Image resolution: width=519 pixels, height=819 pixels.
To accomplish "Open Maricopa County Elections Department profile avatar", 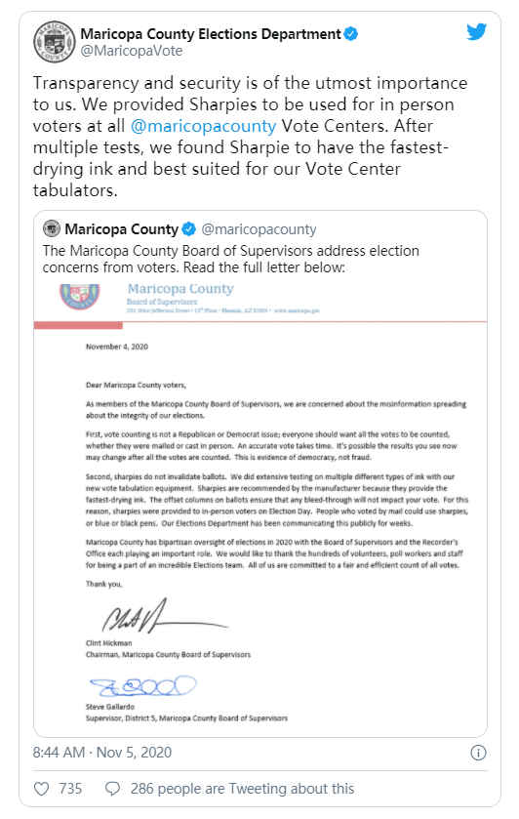I will pyautogui.click(x=54, y=42).
